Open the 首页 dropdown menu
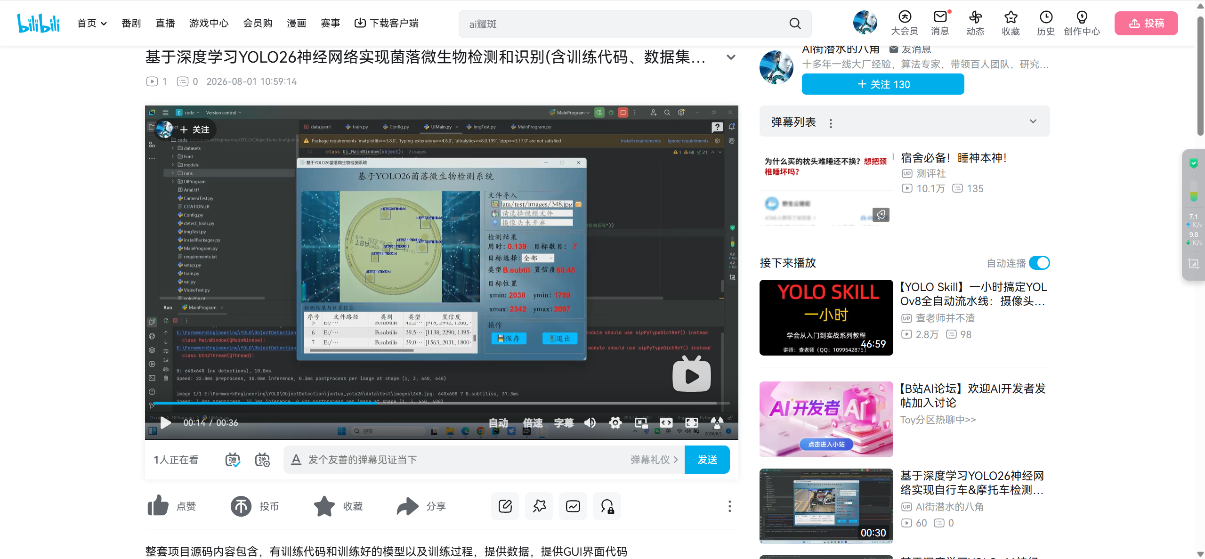Viewport: 1205px width, 559px height. [92, 23]
